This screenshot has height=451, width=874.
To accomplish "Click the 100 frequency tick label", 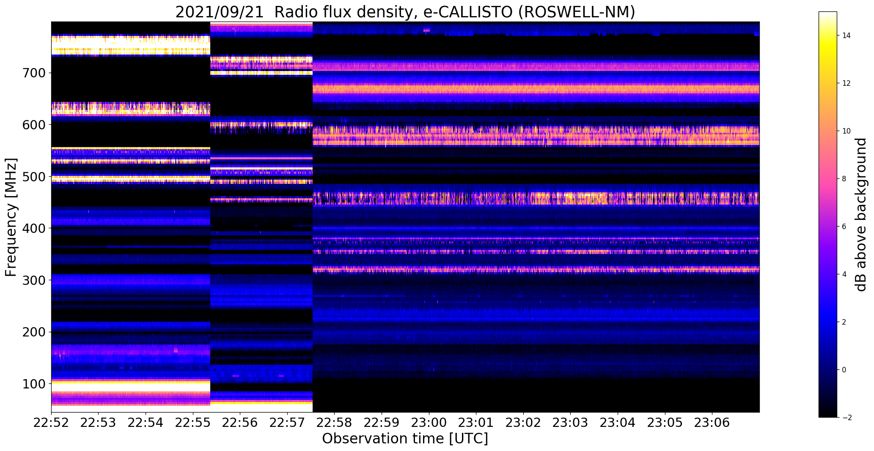I will [x=33, y=384].
